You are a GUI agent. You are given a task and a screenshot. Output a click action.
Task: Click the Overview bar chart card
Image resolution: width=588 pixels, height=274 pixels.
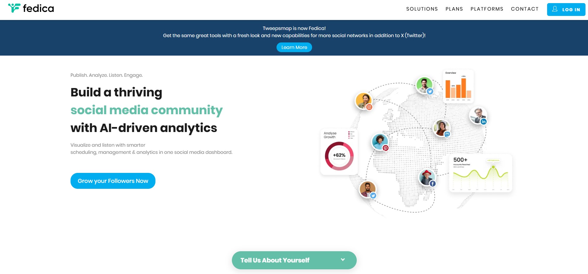458,86
